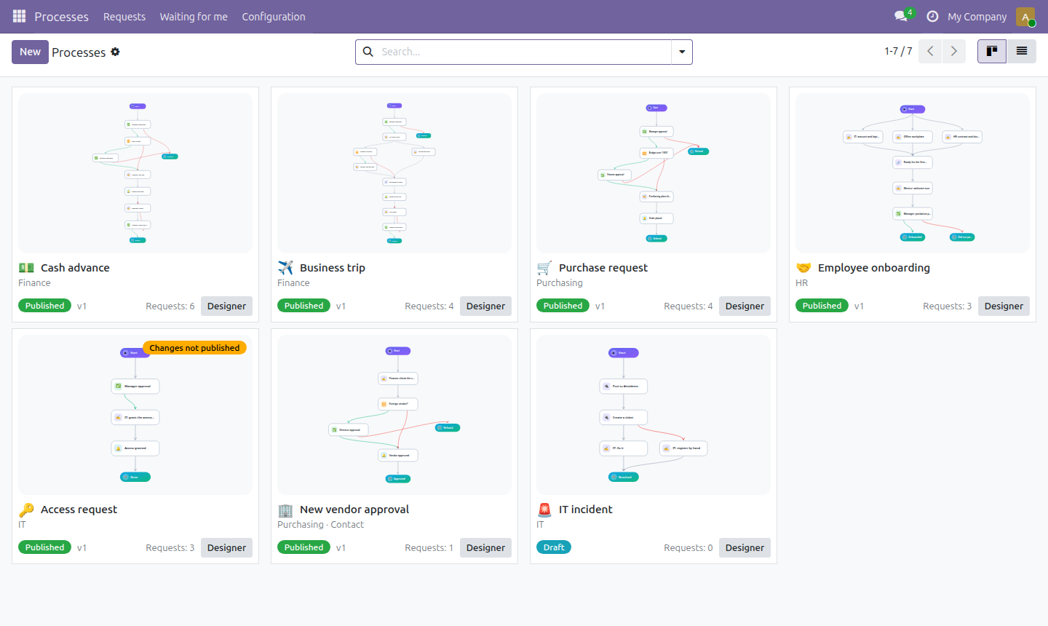Image resolution: width=1048 pixels, height=626 pixels.
Task: Open Designer for New vendor approval
Action: click(x=485, y=547)
